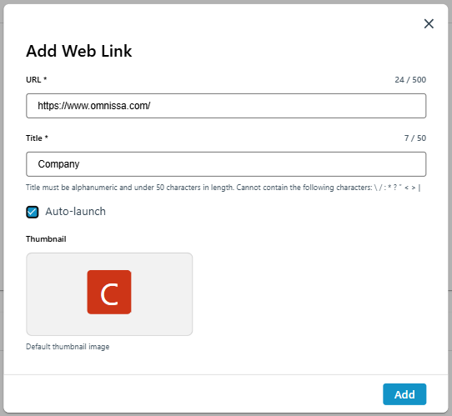Screen dimensions: 452x416
Task: Click the Add button
Action: (404, 394)
